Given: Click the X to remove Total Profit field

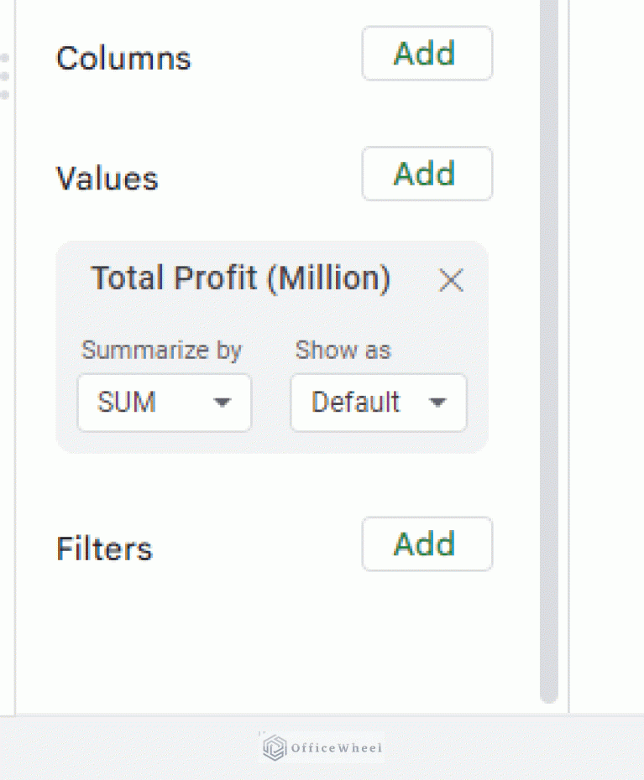Looking at the screenshot, I should point(451,280).
